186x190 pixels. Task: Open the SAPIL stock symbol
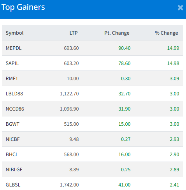pyautogui.click(x=12, y=63)
